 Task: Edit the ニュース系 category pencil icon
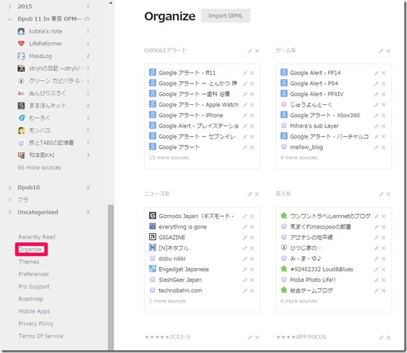250,194
